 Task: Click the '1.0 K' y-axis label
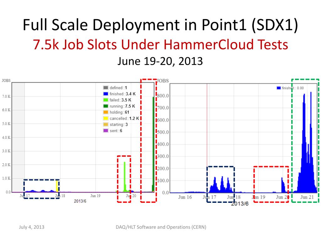(x=6, y=178)
